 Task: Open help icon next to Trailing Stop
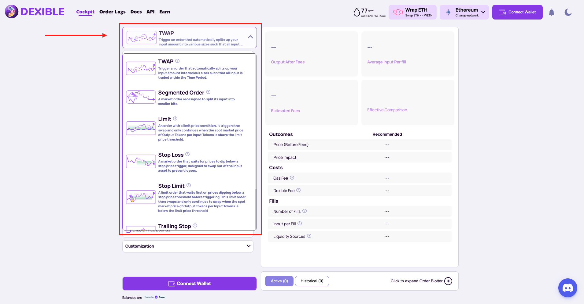(195, 226)
